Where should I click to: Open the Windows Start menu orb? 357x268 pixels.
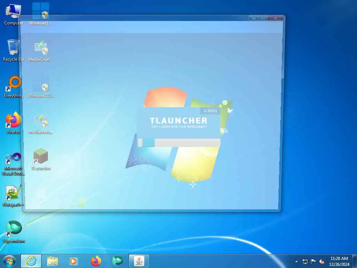click(9, 261)
